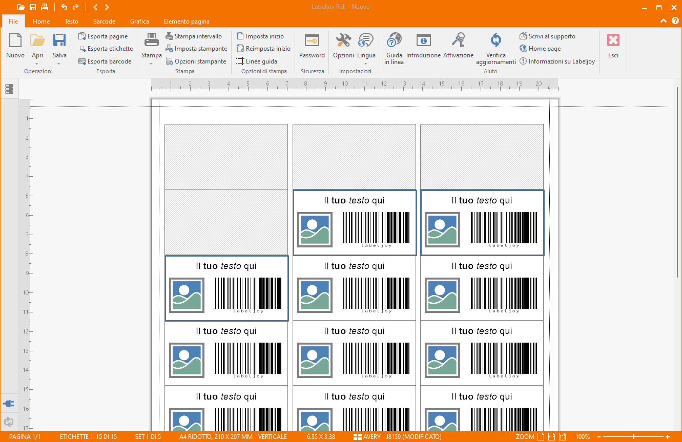Click Reimposta inizio
This screenshot has height=442, width=682.
point(264,49)
